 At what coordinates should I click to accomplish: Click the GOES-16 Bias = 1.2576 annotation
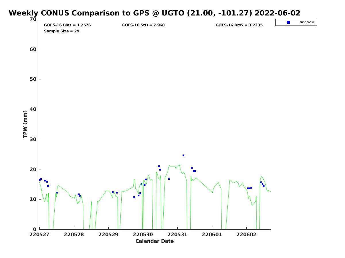click(x=67, y=25)
